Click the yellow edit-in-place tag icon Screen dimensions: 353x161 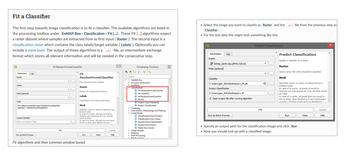(x=144, y=72)
